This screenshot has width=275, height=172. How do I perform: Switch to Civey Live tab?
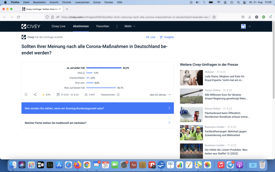59,26
